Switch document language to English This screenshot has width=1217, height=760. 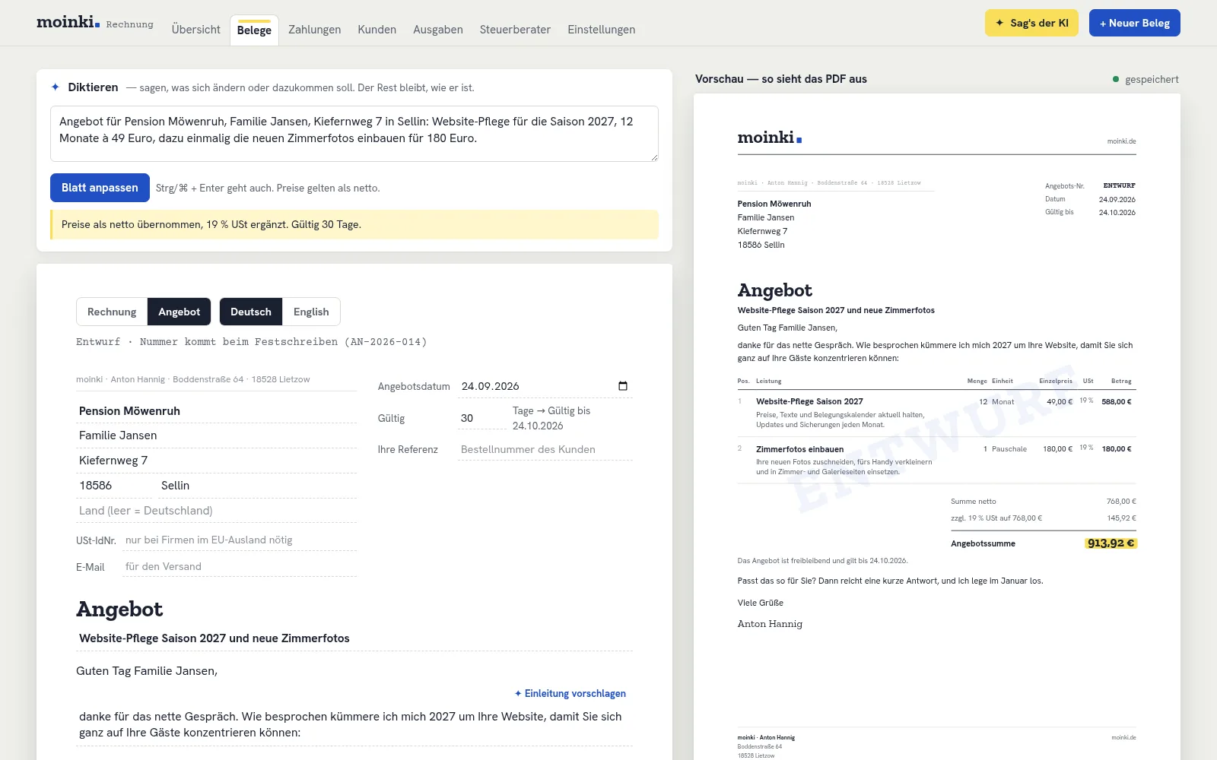coord(311,312)
